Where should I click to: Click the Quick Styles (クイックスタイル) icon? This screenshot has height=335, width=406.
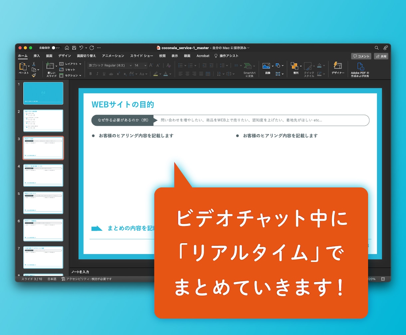(x=308, y=66)
